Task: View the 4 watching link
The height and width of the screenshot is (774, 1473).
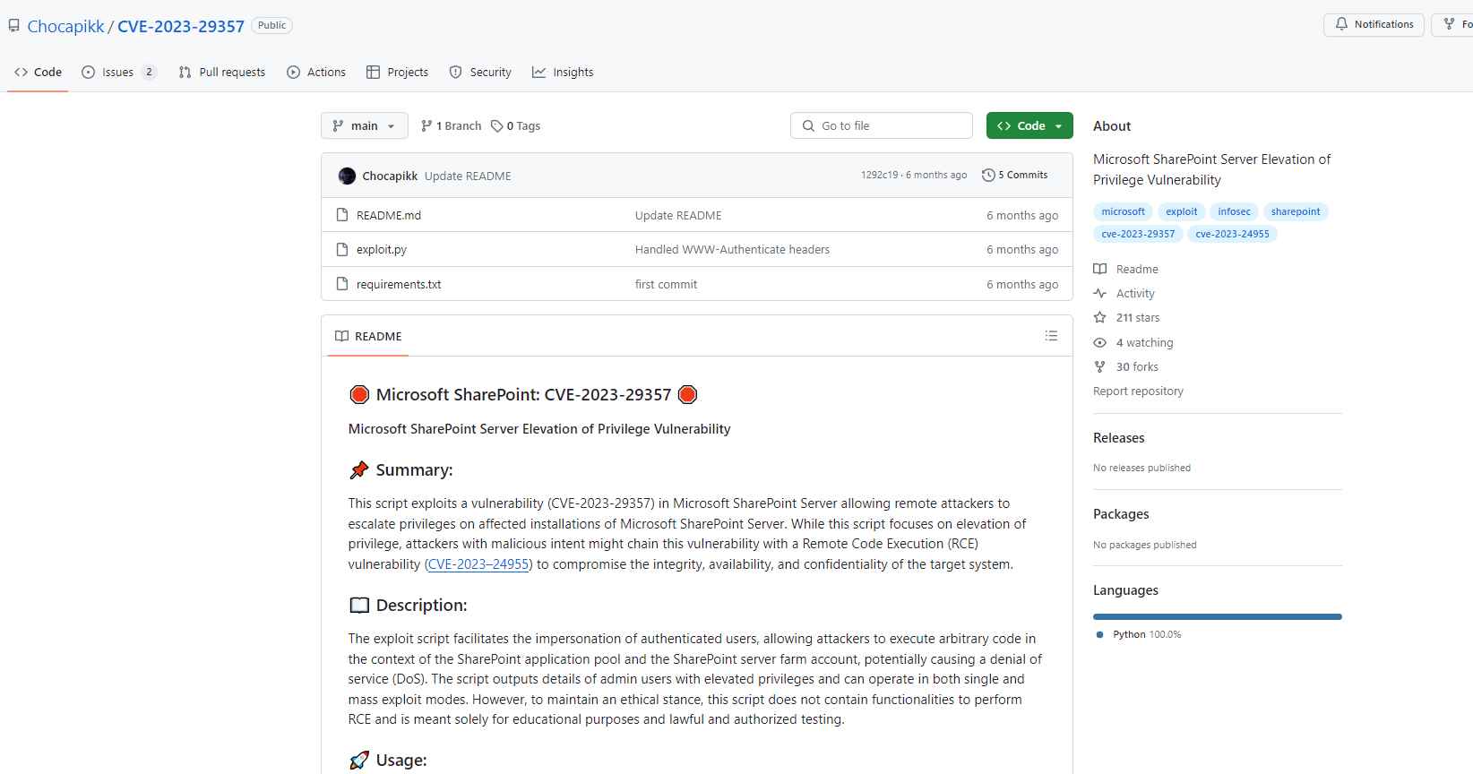Action: [x=1144, y=342]
